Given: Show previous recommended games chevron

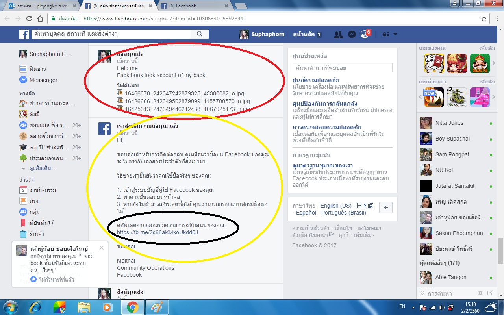Looking at the screenshot, I should coord(420,97).
